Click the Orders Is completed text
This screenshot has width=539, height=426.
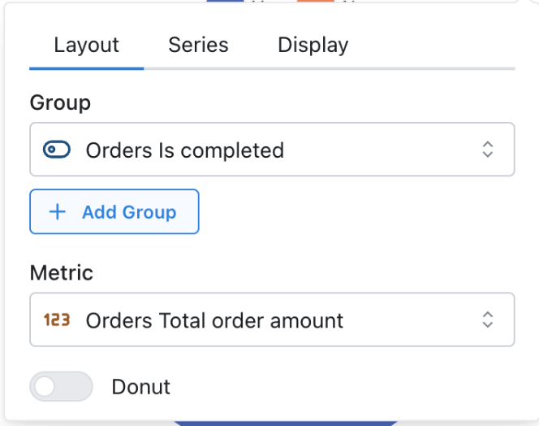(x=185, y=150)
